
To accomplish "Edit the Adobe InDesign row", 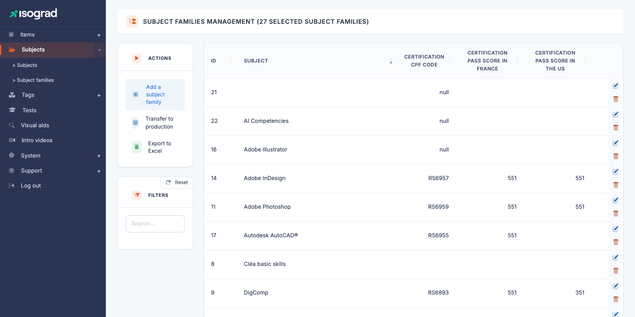I will tap(616, 172).
